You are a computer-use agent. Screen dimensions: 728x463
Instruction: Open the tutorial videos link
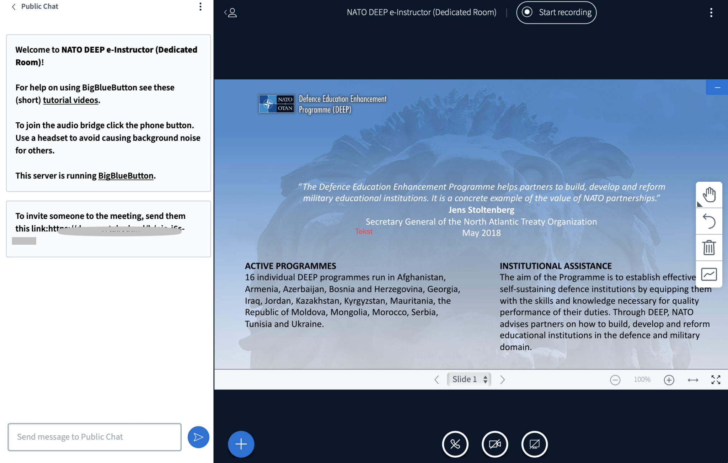click(x=70, y=100)
